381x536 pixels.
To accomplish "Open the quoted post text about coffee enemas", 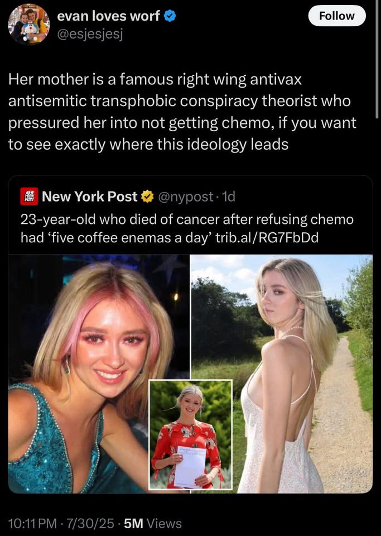I will [x=187, y=228].
